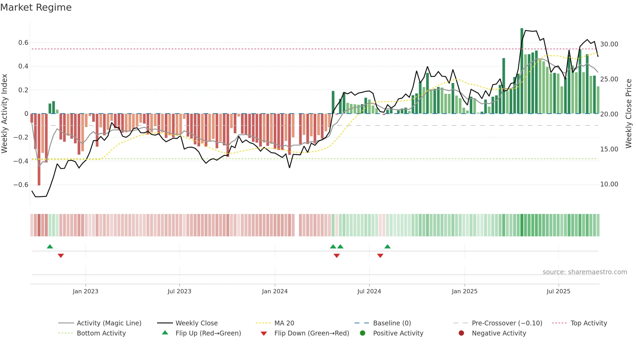Click the Weekly Activity Index axis title
Screen dimensions: 636x358
pos(5,113)
